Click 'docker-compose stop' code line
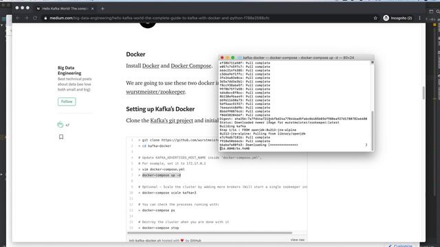Viewport: 440px width, 247px height. click(x=160, y=228)
